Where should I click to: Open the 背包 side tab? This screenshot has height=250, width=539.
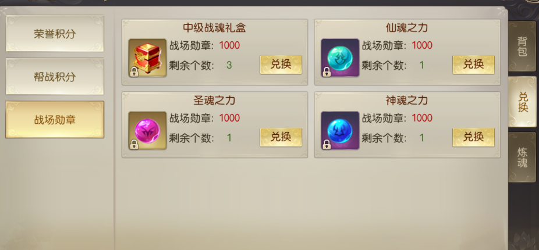point(522,47)
